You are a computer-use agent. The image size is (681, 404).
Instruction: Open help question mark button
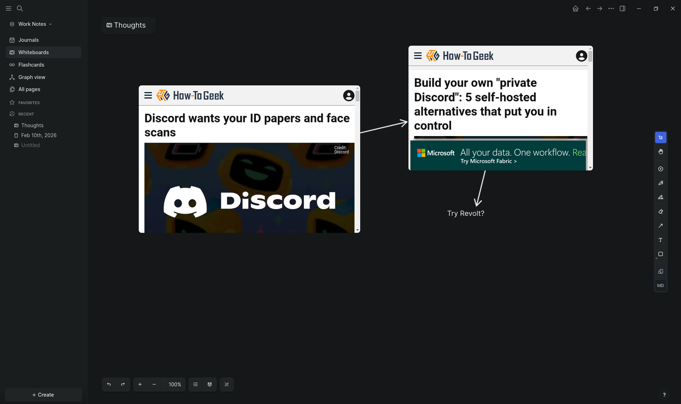[x=664, y=395]
